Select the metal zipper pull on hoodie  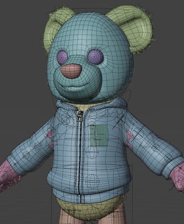click(x=79, y=116)
